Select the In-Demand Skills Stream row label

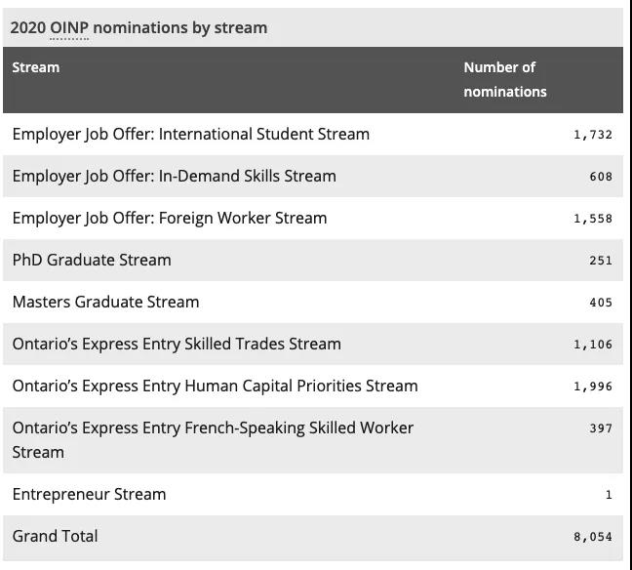(175, 176)
